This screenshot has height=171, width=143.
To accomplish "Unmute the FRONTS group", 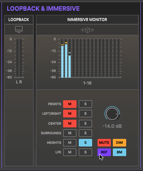I will (x=70, y=104).
